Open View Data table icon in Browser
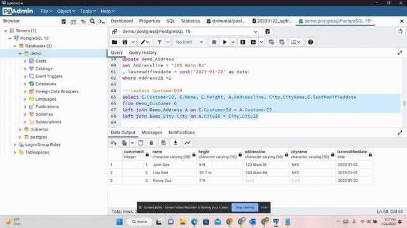This screenshot has width=407, height=228. [74, 22]
